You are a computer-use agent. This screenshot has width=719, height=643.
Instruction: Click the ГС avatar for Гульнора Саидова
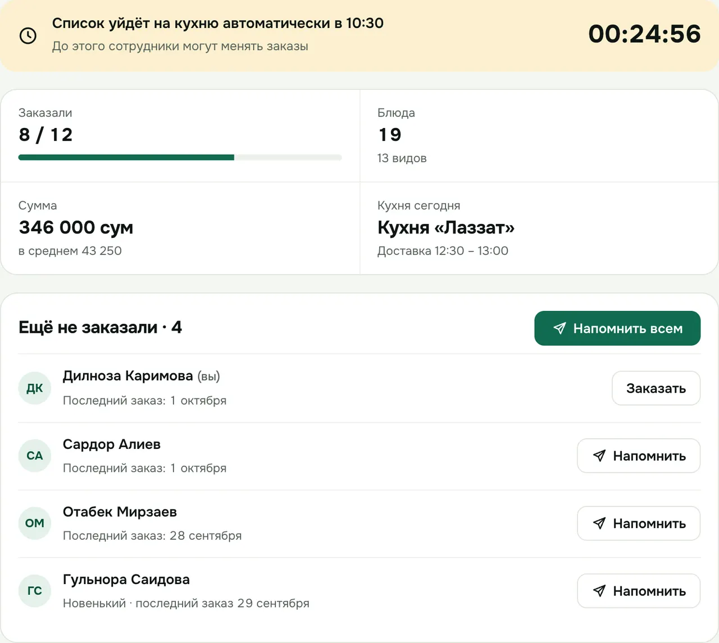tap(35, 591)
